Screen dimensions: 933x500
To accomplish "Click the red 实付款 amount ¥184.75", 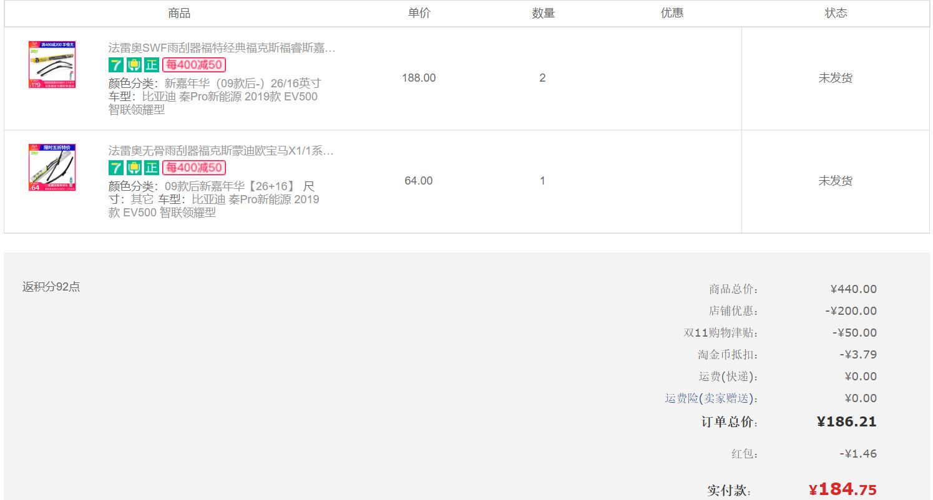I will [843, 489].
